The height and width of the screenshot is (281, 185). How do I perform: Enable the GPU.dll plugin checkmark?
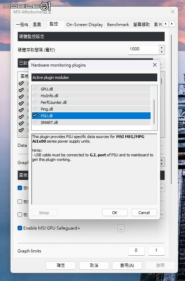coord(35,88)
